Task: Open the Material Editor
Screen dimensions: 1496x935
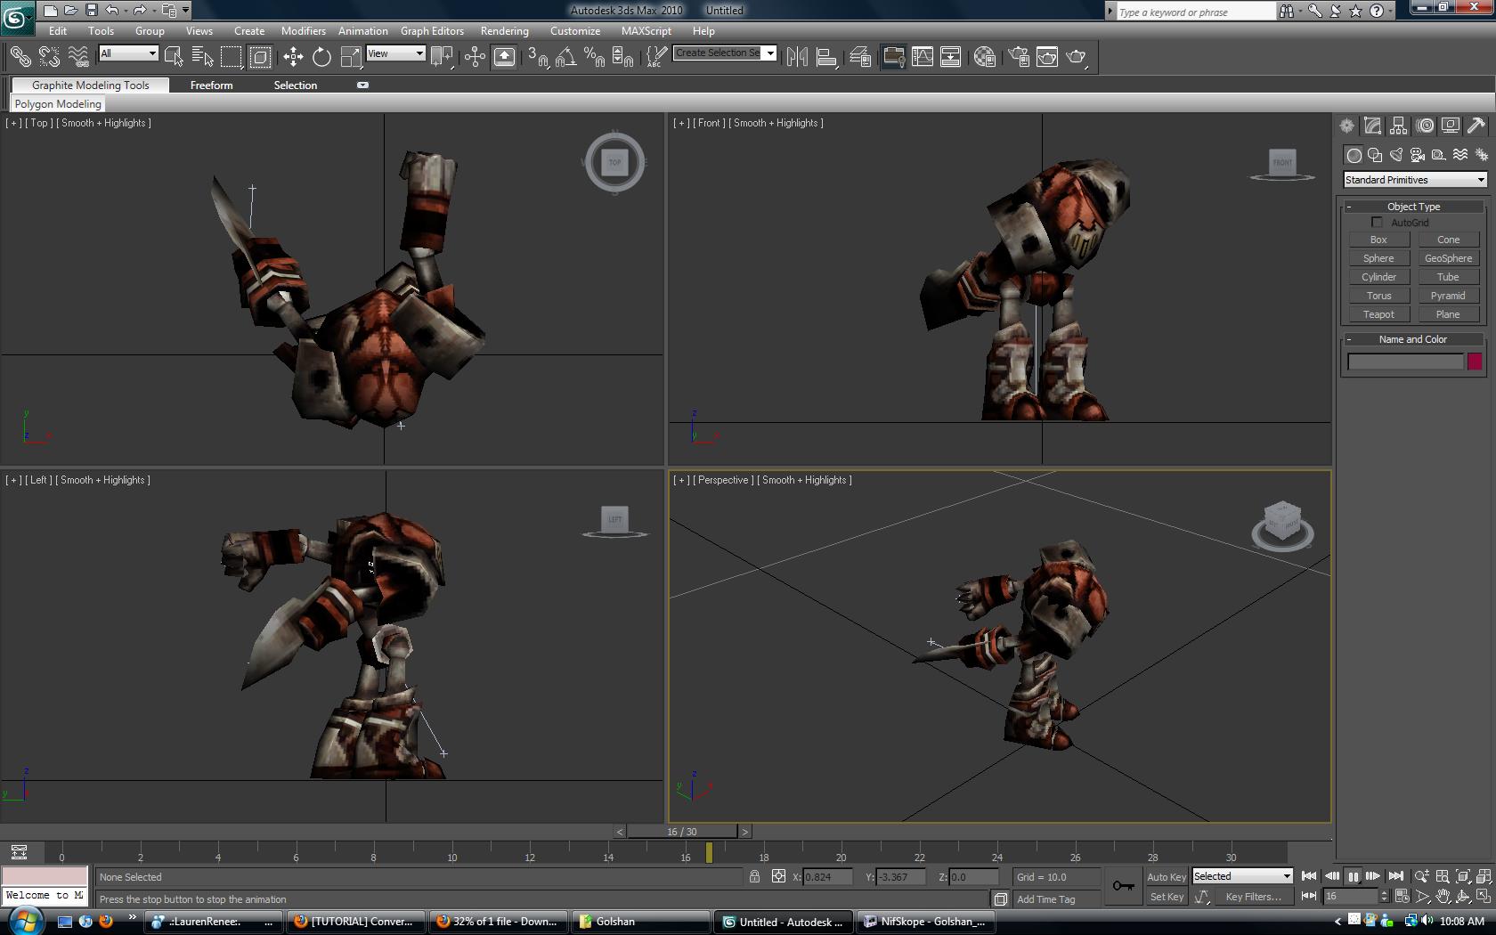Action: 984,57
